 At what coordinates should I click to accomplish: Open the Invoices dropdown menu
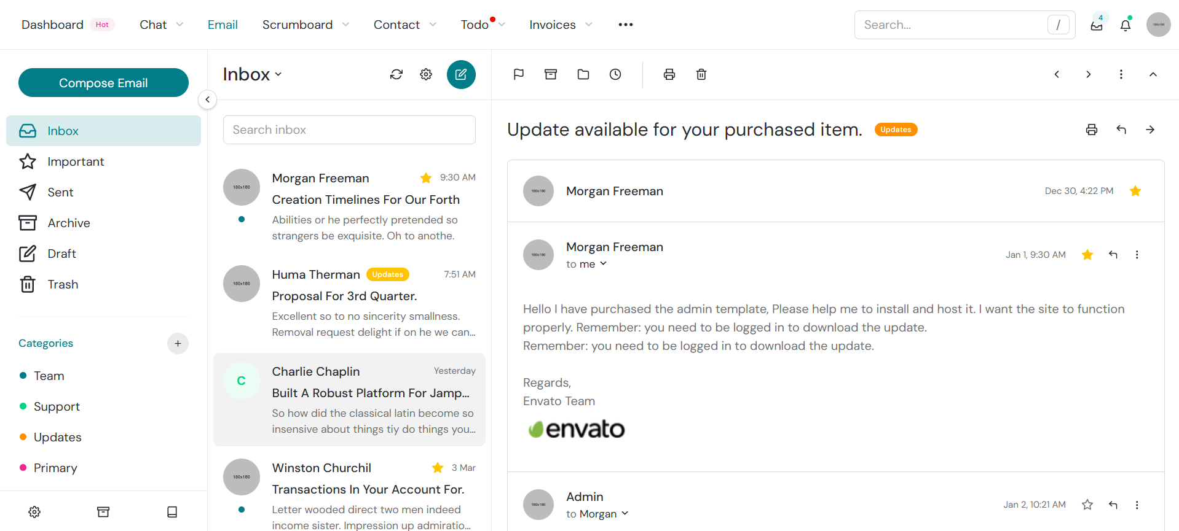(561, 25)
